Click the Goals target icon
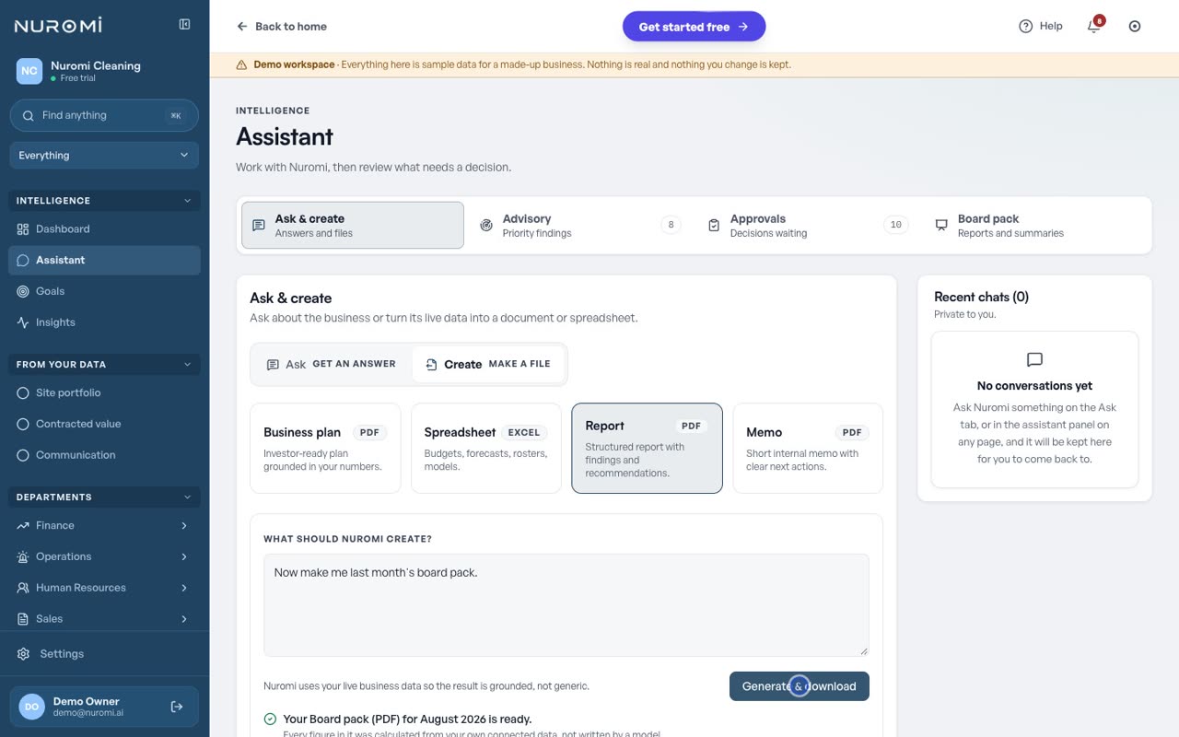The image size is (1179, 737). click(23, 291)
